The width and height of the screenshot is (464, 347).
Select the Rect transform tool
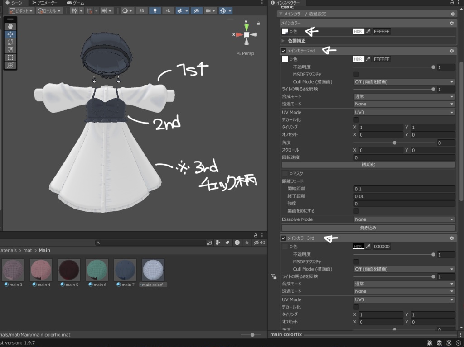10,57
